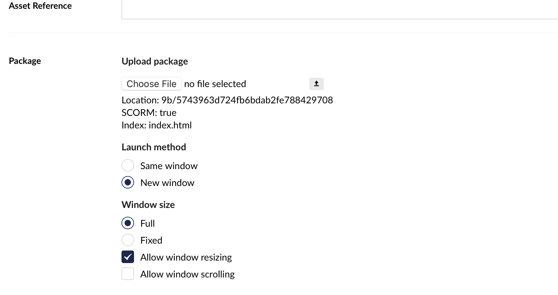Screen dimensions: 558x295
Task: Click the SCORM: true status line
Action: (x=149, y=112)
